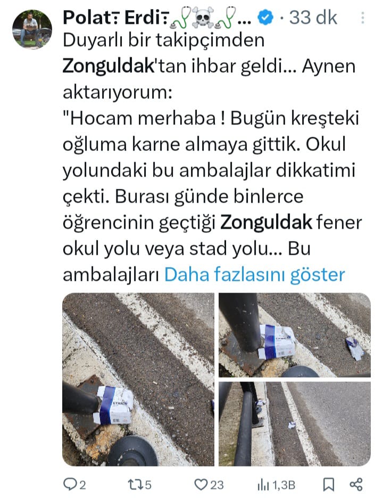Open the share icon

(x=356, y=485)
